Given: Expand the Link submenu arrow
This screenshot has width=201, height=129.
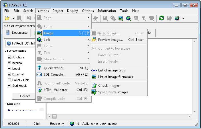Looking at the screenshot, I should tap(88, 39).
